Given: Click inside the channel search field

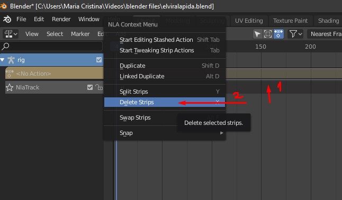Looking at the screenshot, I should [x=51, y=46].
